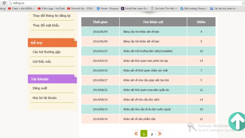Click date 2014/08/27 cell

click(x=100, y=80)
